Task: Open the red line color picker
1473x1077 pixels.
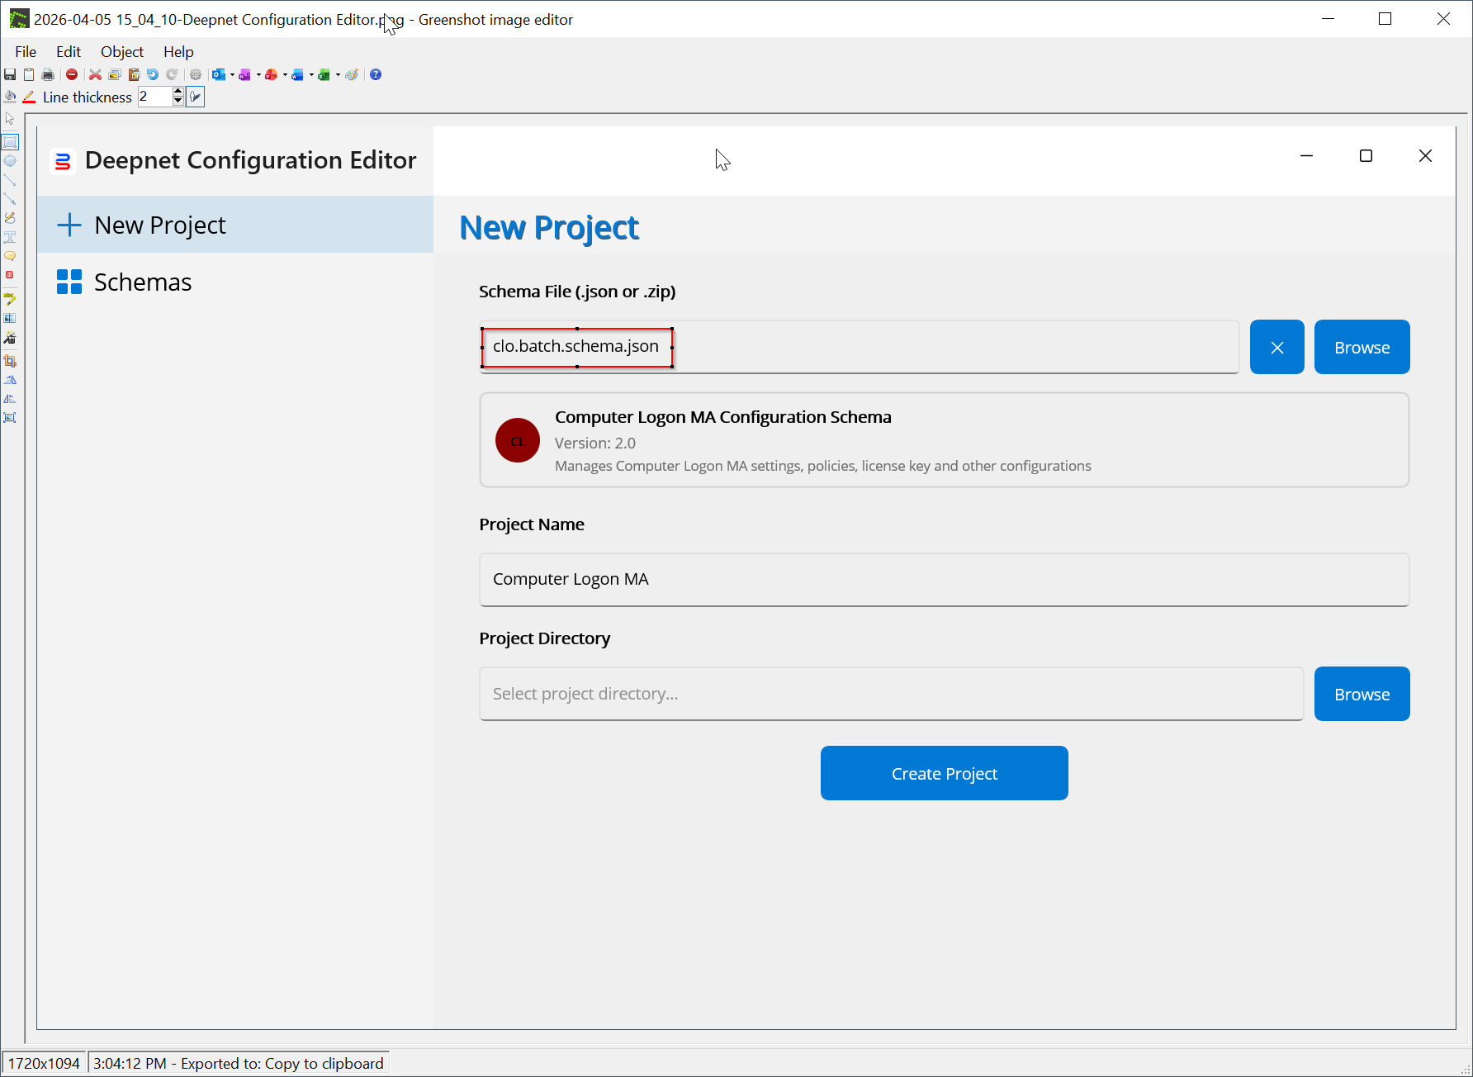Action: (x=29, y=97)
